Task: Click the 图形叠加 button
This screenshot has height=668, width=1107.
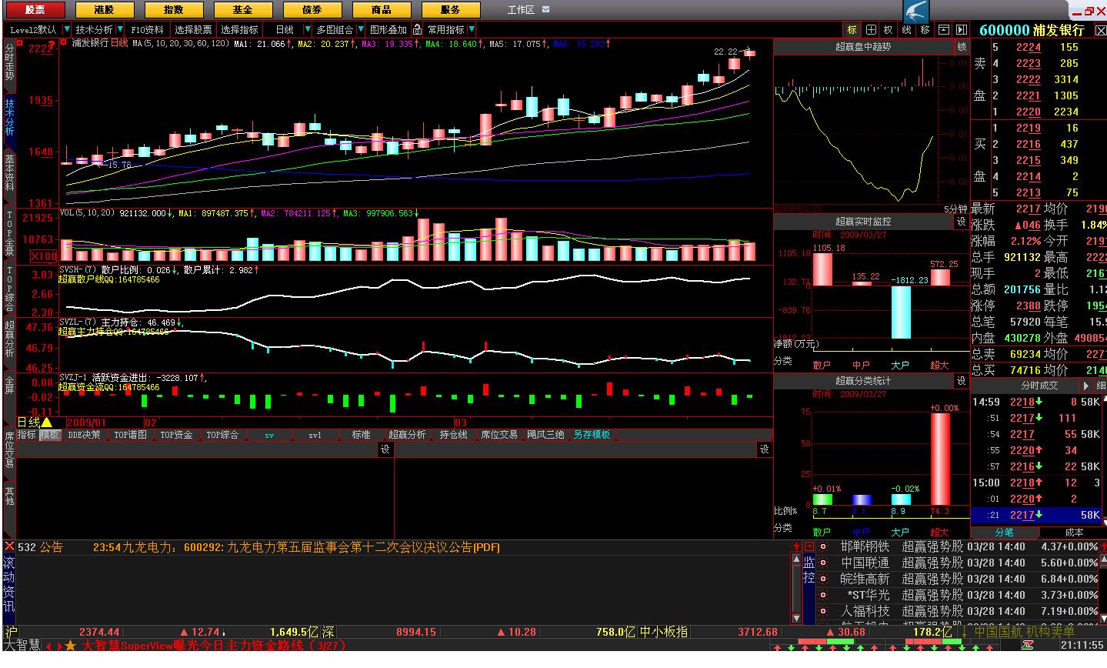Action: [388, 30]
